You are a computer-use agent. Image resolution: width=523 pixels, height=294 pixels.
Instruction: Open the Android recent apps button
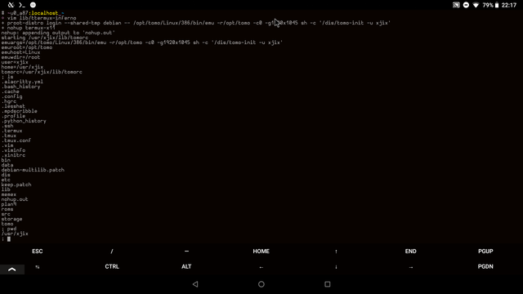coord(327,284)
